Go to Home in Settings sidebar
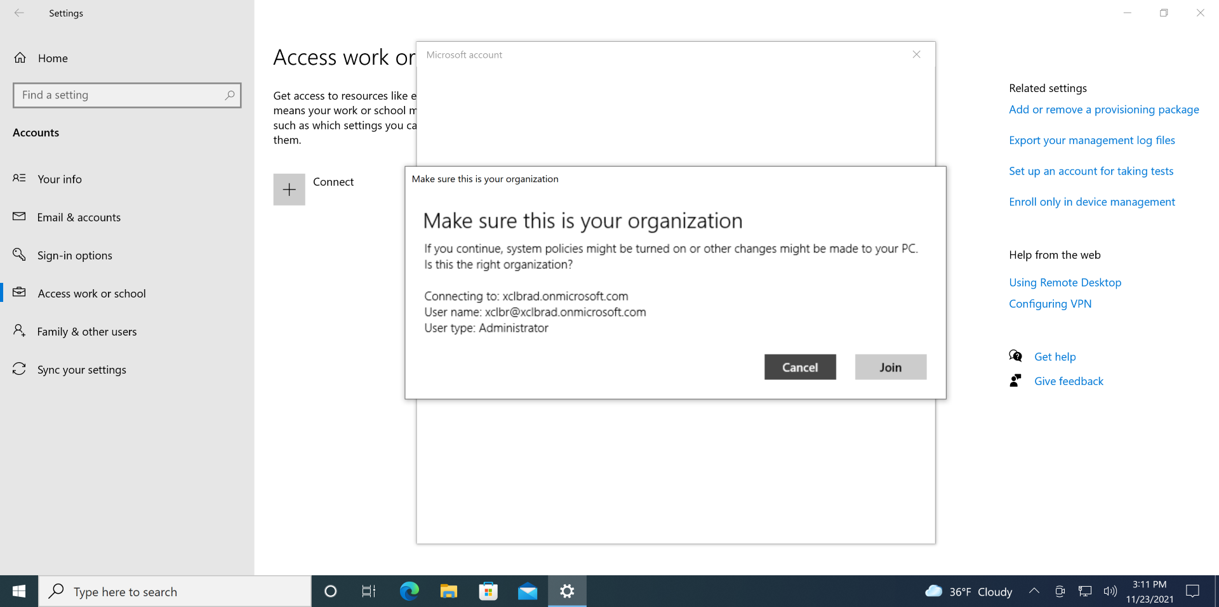The height and width of the screenshot is (607, 1219). 52,58
